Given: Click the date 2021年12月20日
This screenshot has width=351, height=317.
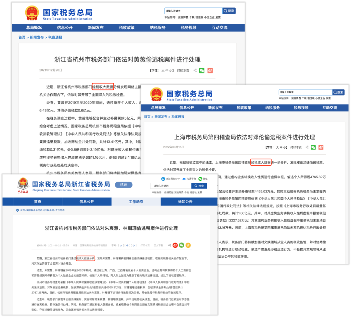Looking at the screenshot, I should (51, 70).
